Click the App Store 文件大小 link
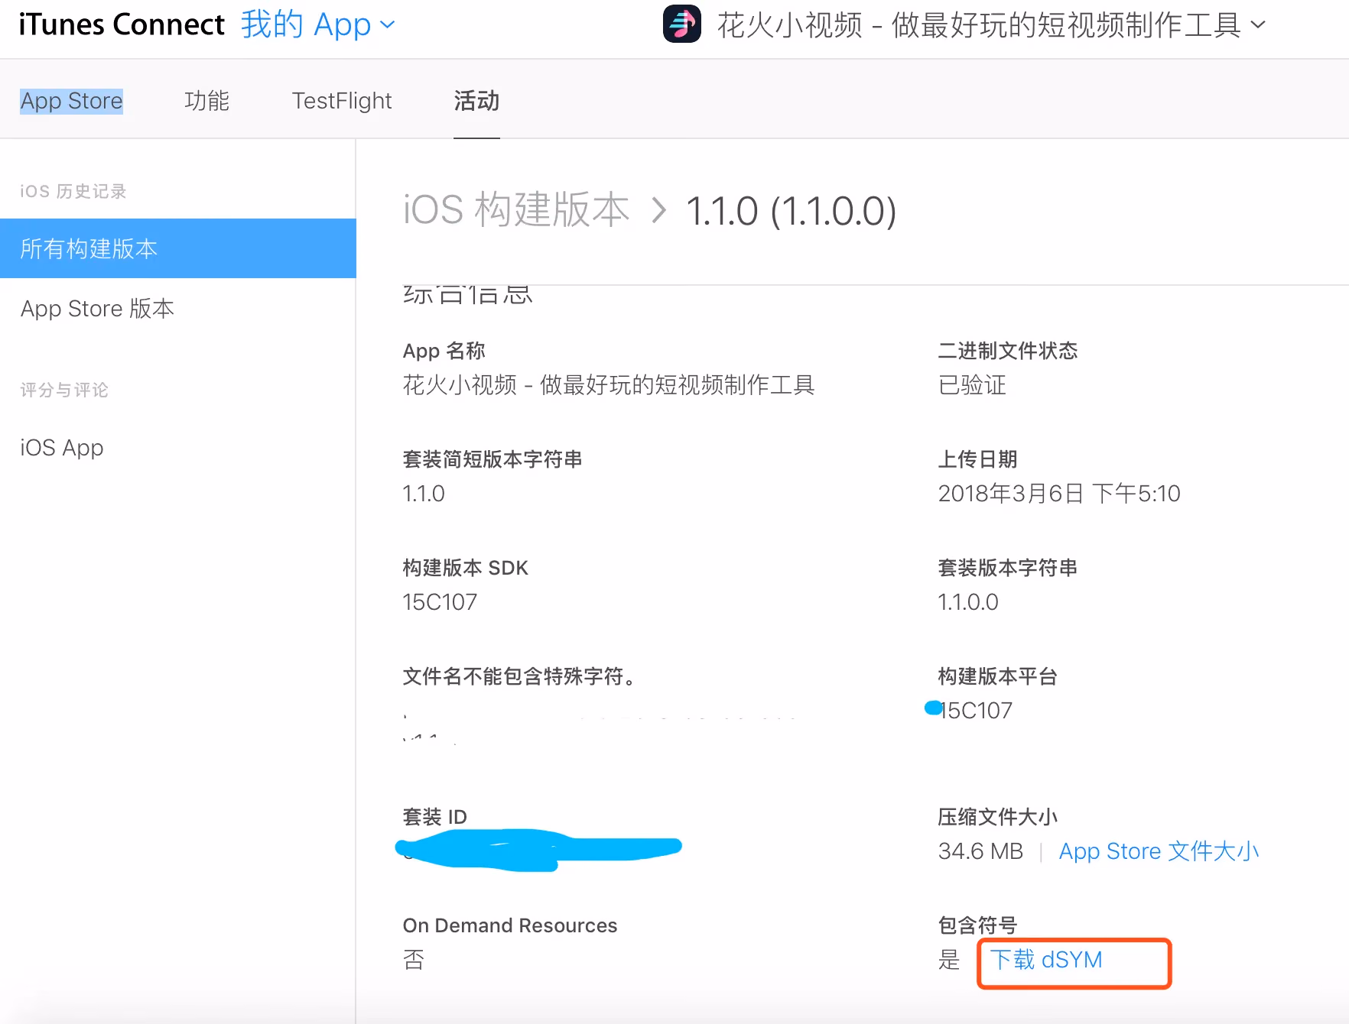 point(1159,851)
